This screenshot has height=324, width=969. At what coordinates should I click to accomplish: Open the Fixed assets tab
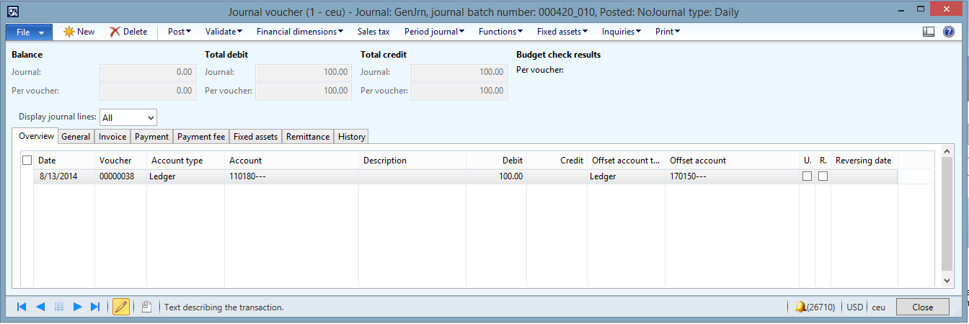coord(255,137)
